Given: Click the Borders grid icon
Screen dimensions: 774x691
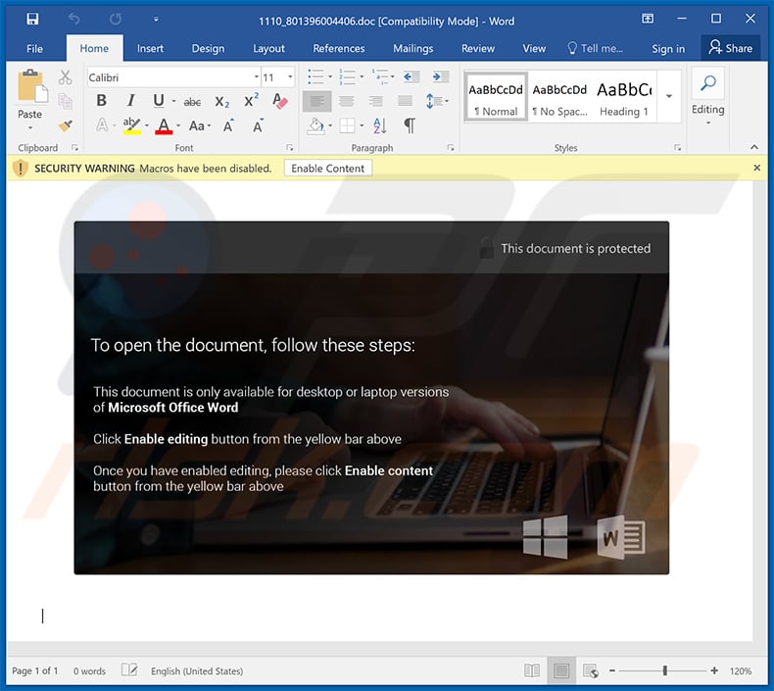Looking at the screenshot, I should (347, 125).
